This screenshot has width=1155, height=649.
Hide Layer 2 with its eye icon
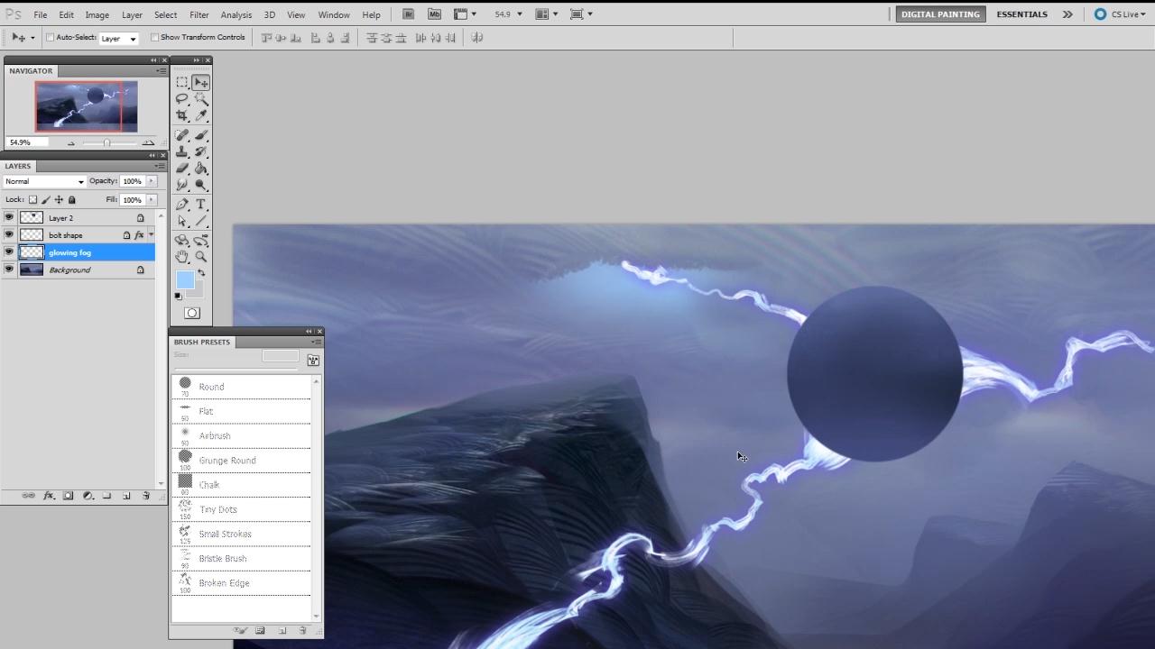coord(9,217)
